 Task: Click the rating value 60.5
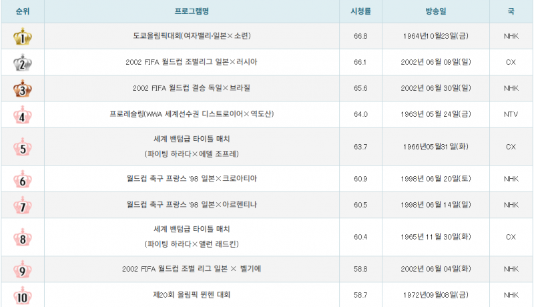(360, 205)
